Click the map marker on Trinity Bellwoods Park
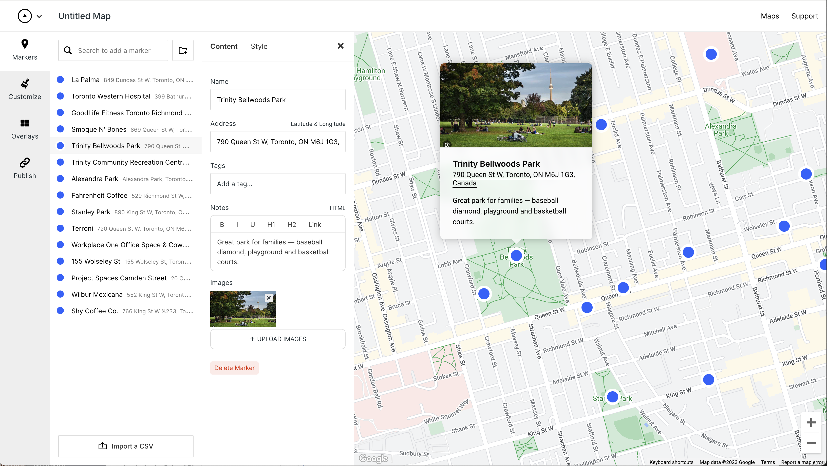 tap(516, 256)
